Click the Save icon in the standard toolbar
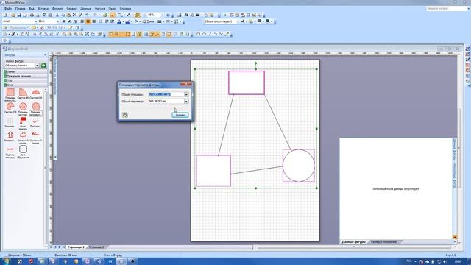 coord(19,15)
